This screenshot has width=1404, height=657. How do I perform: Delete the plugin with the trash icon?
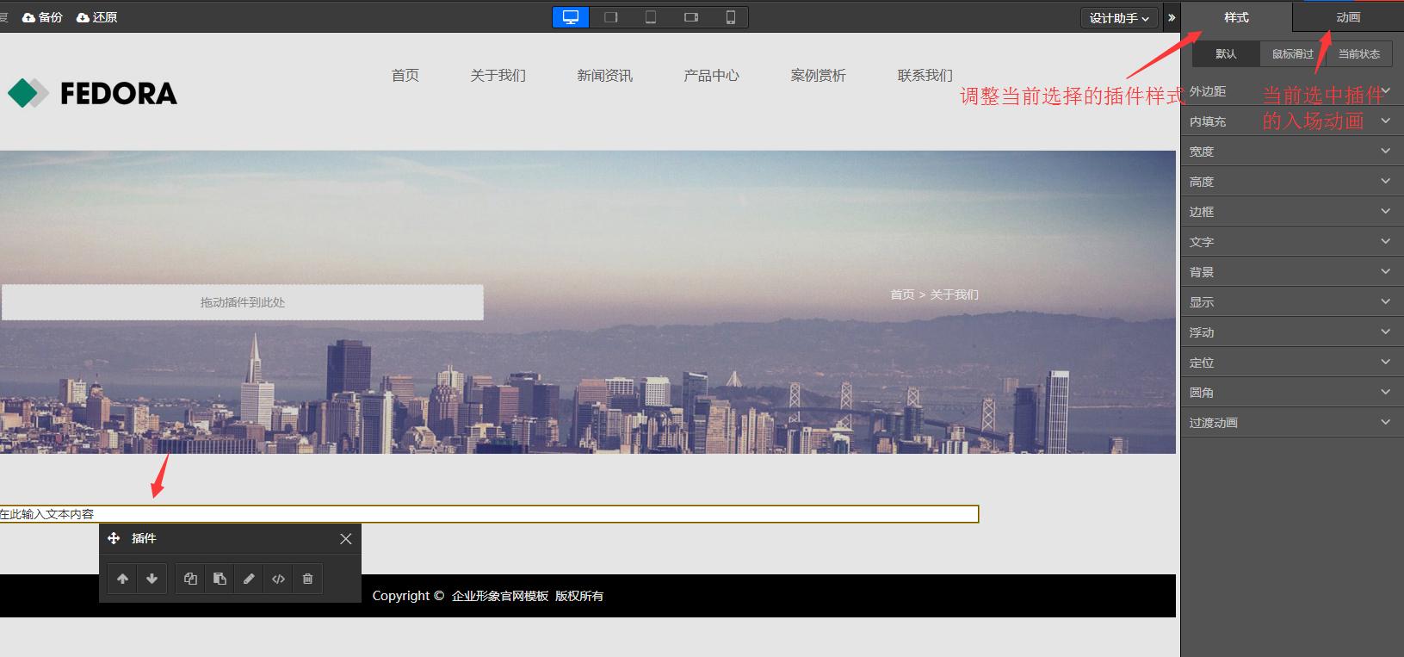[x=307, y=579]
